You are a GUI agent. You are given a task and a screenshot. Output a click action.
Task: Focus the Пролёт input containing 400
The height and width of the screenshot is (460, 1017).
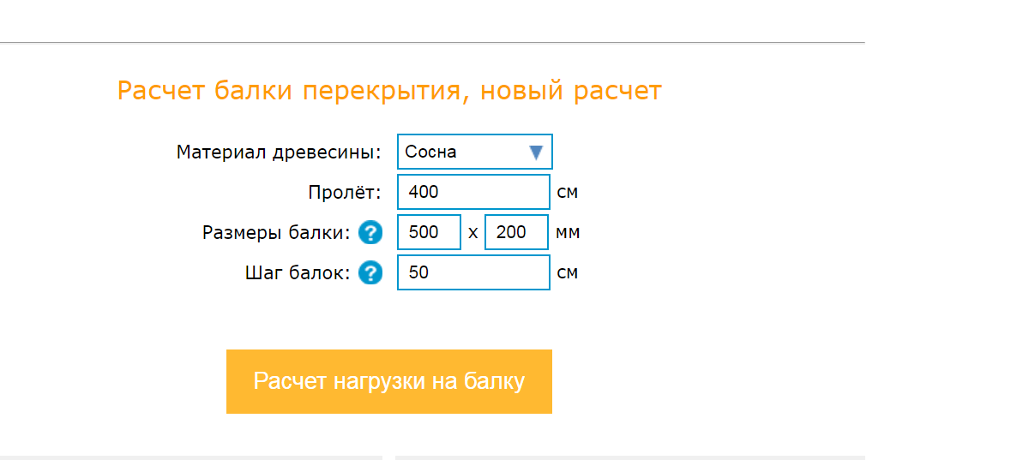(x=473, y=192)
